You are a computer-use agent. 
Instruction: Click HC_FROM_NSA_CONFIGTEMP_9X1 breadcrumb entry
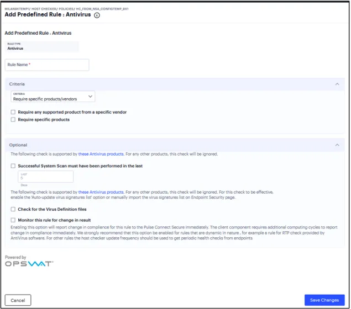click(x=102, y=9)
